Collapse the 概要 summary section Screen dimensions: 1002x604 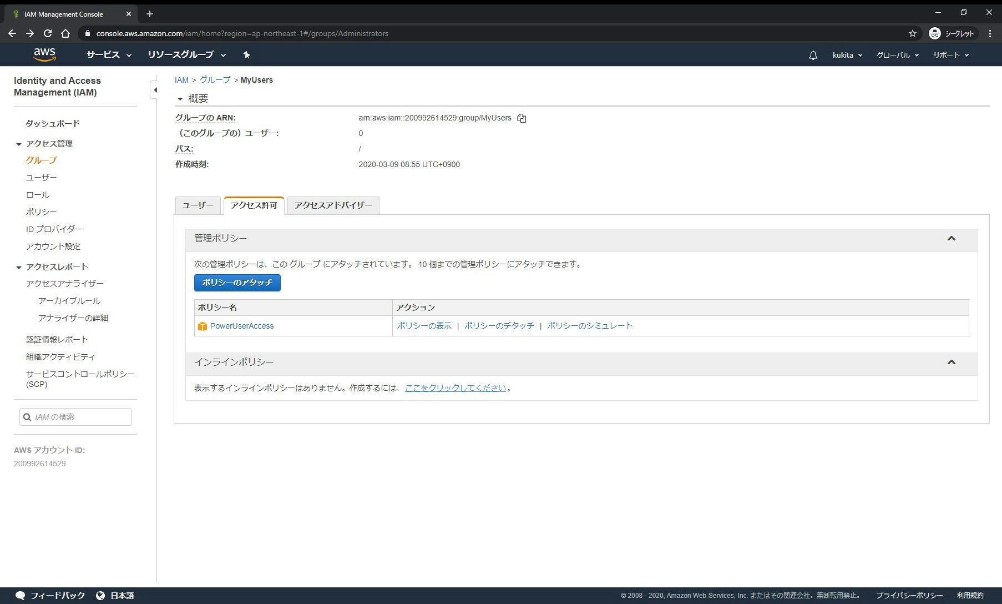[180, 99]
